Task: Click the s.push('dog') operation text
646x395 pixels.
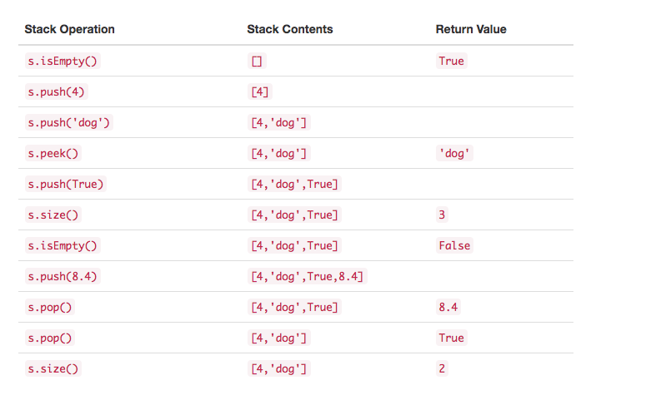Action: tap(69, 122)
